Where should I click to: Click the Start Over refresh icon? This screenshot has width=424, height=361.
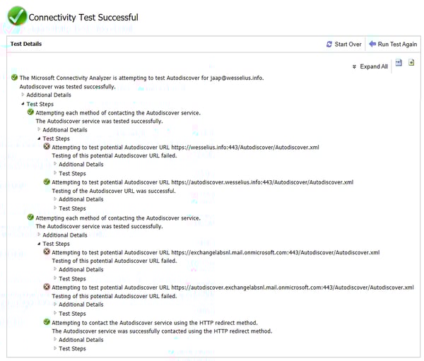point(329,44)
